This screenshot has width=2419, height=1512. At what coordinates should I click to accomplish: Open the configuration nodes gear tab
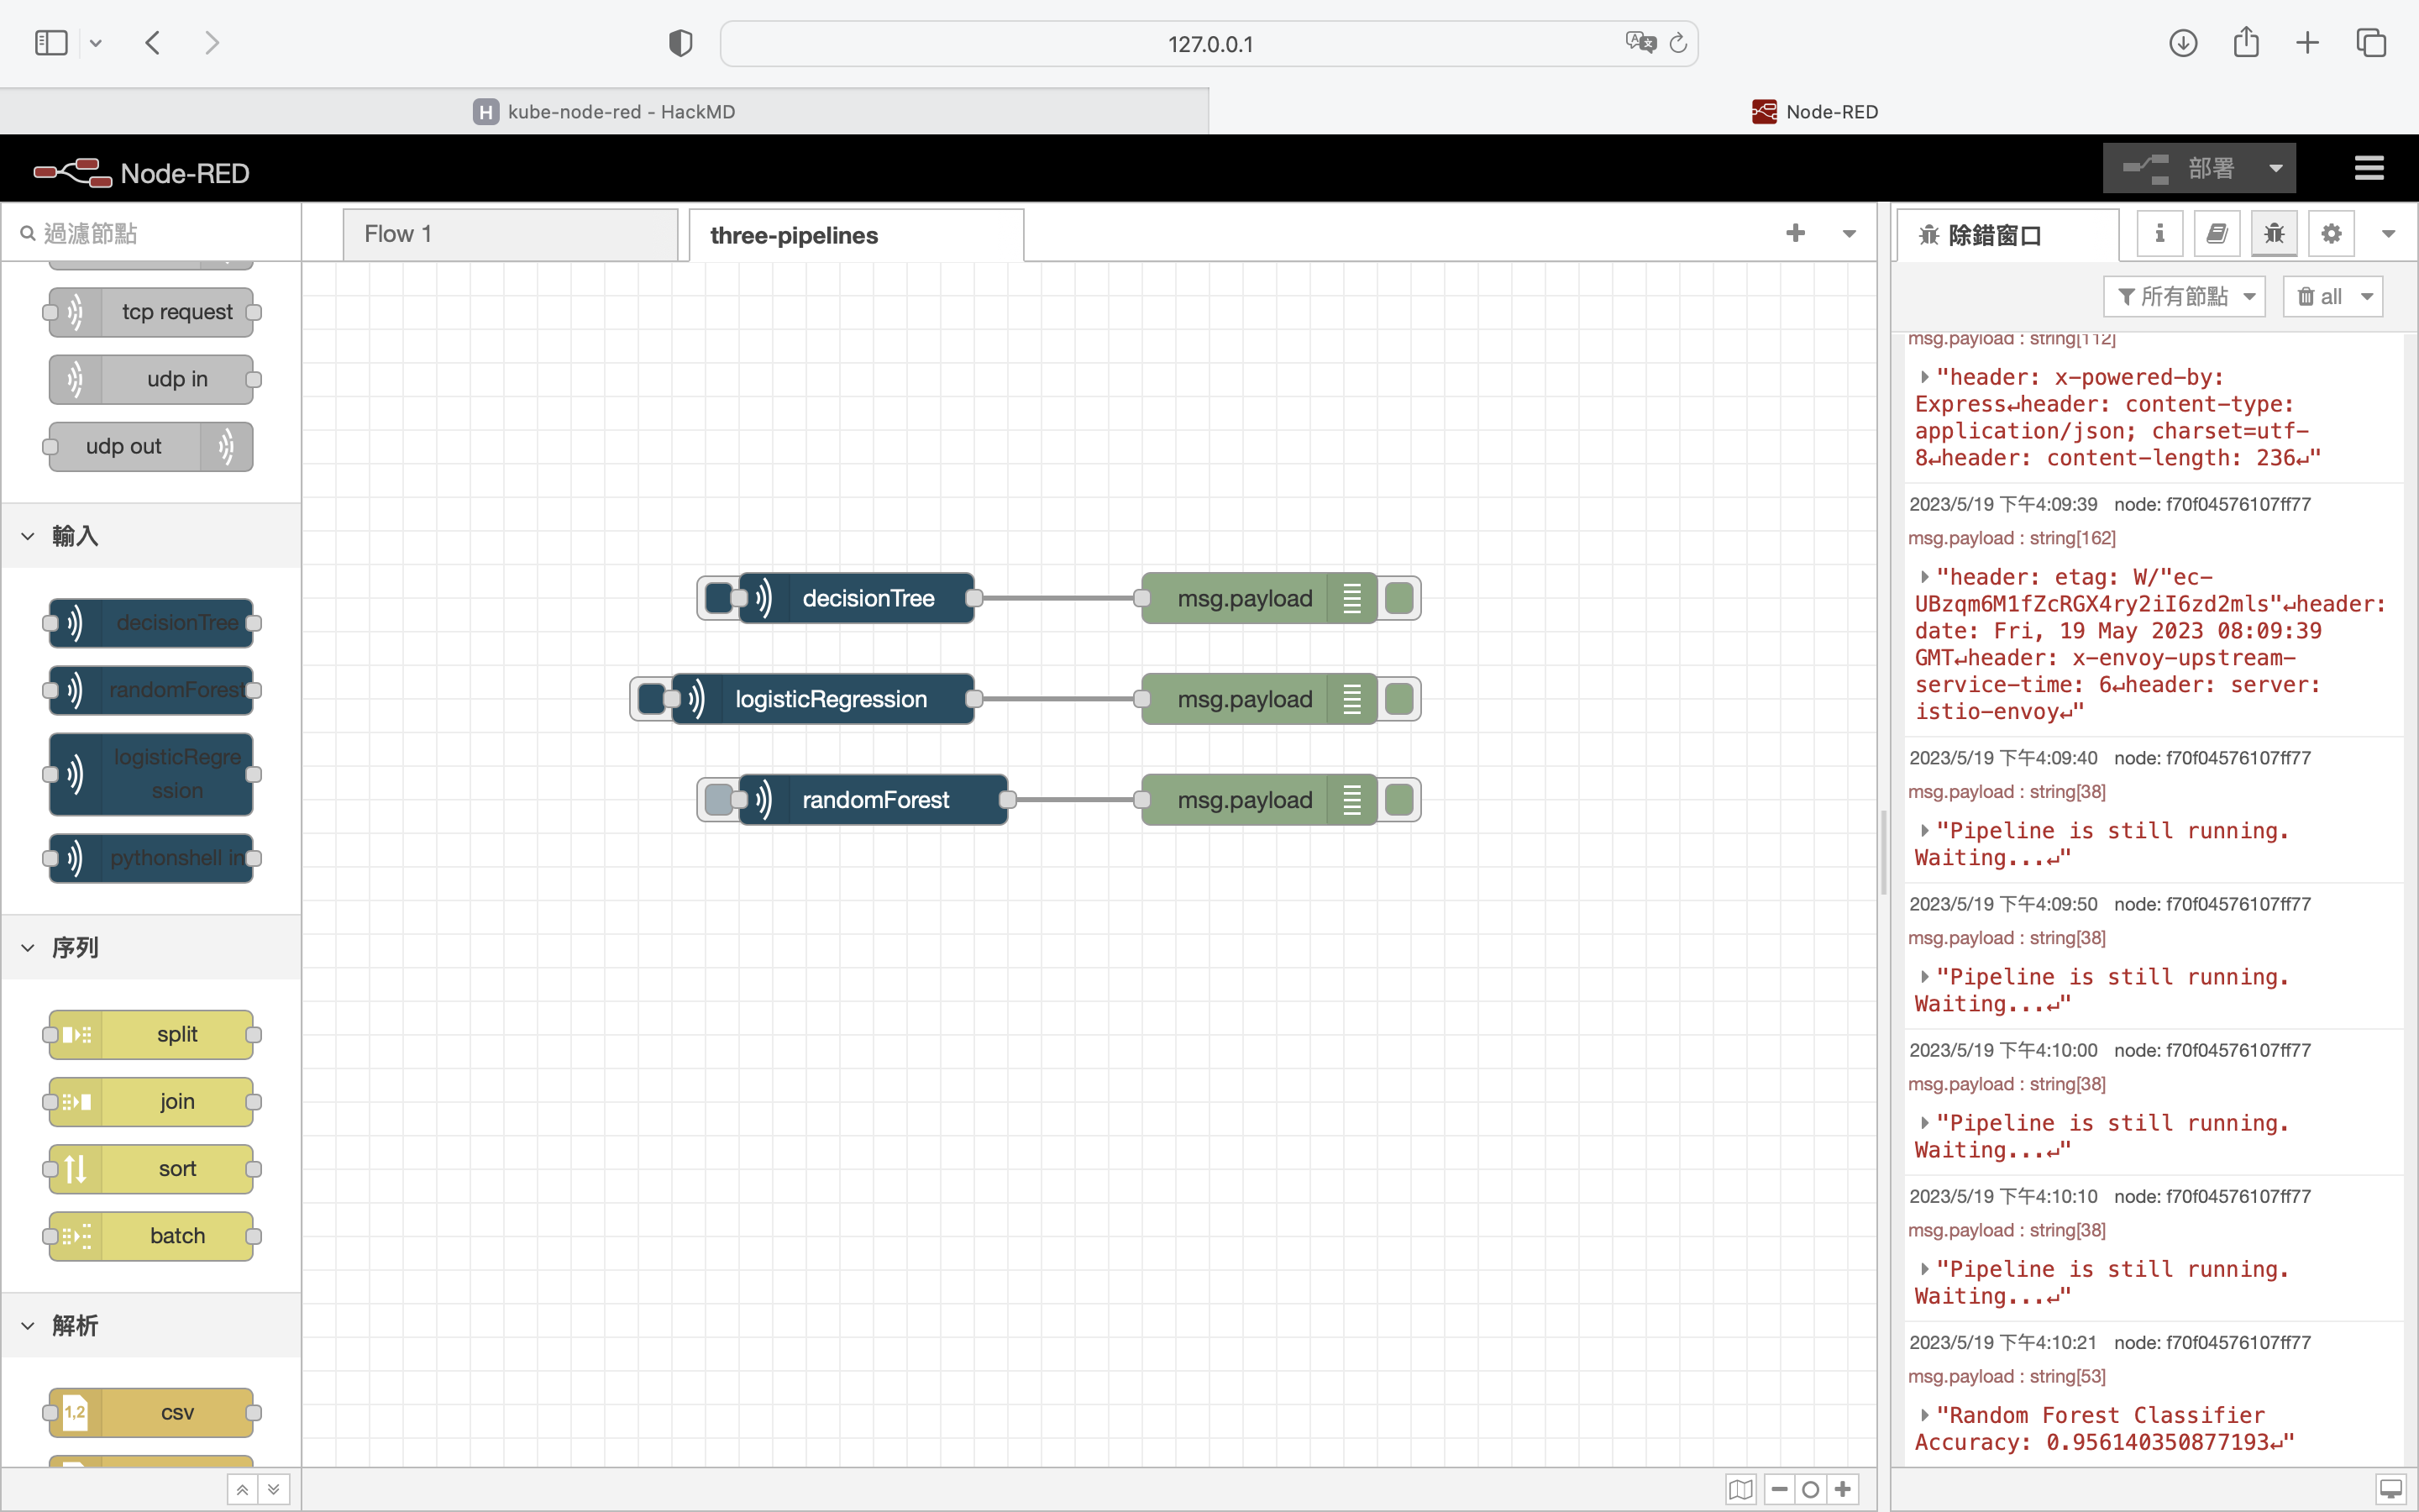(x=2331, y=234)
